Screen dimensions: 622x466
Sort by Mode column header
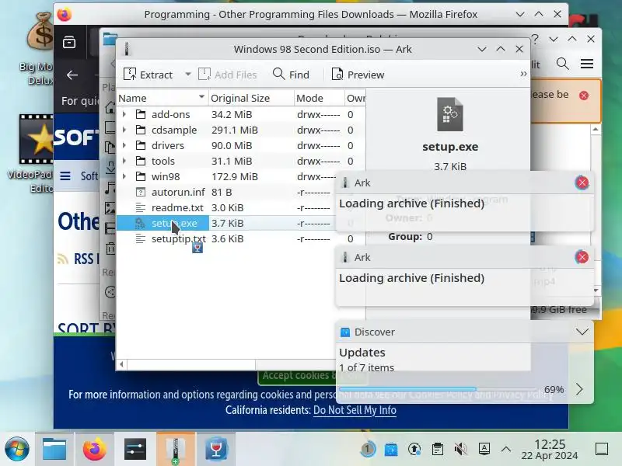320,98
